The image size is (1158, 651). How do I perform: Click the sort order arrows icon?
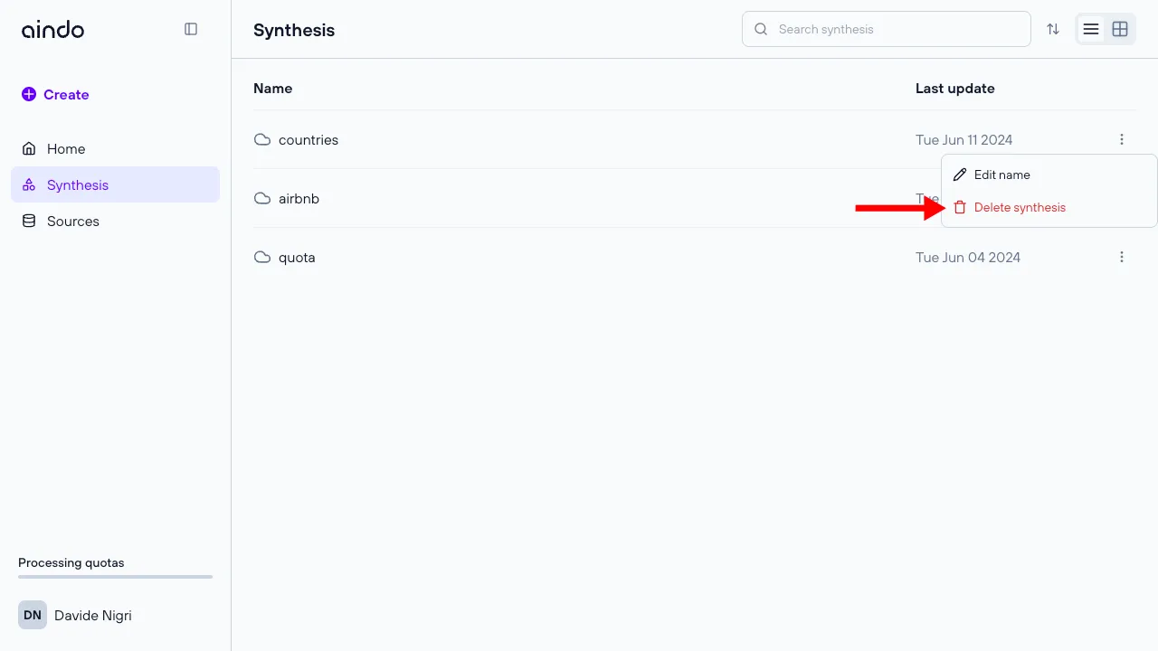coord(1053,29)
